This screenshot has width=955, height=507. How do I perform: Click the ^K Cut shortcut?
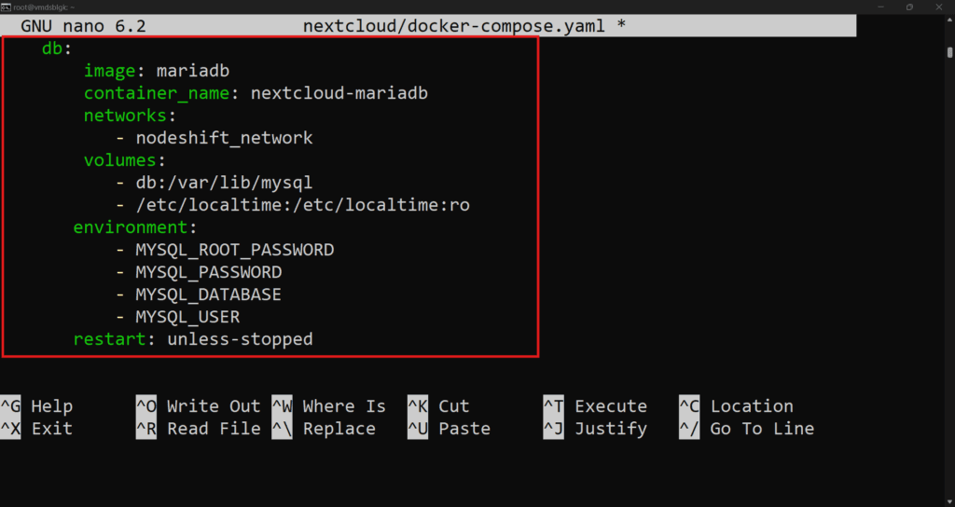pyautogui.click(x=438, y=406)
